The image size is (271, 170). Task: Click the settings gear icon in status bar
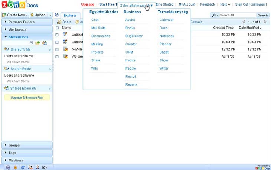pos(8,167)
